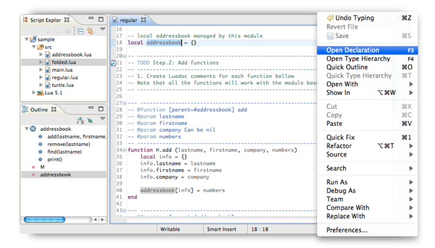The height and width of the screenshot is (248, 435).
Task: Collapse the sample project node
Action: click(x=27, y=39)
